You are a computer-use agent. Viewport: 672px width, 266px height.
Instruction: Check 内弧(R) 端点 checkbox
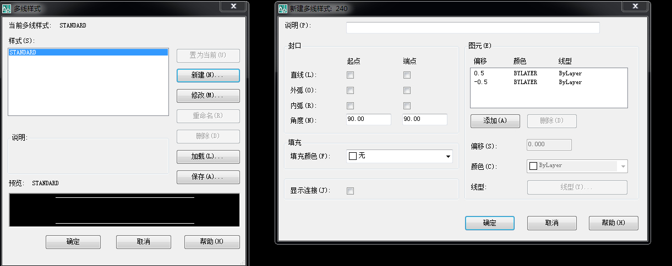click(407, 106)
